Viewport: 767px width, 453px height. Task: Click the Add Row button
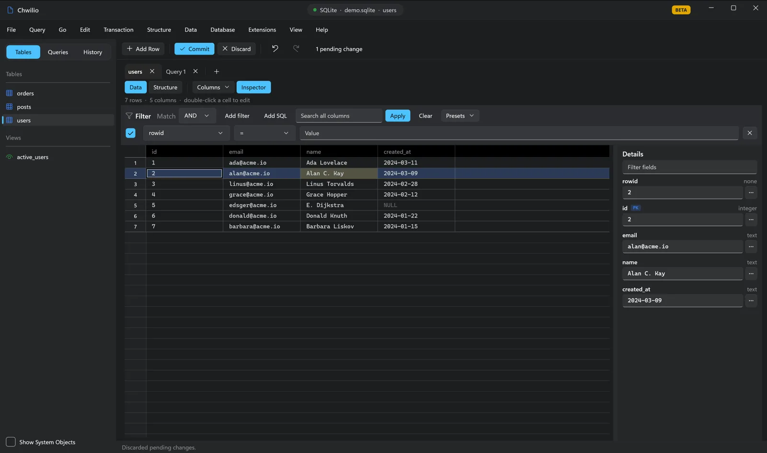tap(143, 49)
